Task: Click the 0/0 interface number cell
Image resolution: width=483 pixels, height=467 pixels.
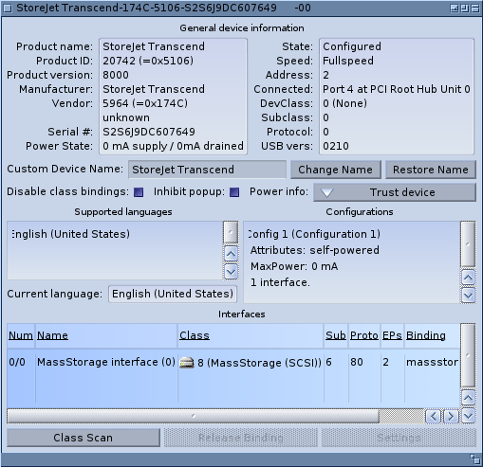Action: coord(17,362)
